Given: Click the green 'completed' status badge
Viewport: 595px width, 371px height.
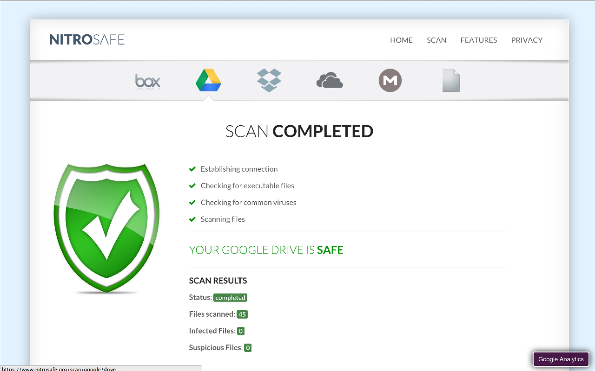Looking at the screenshot, I should pos(230,298).
